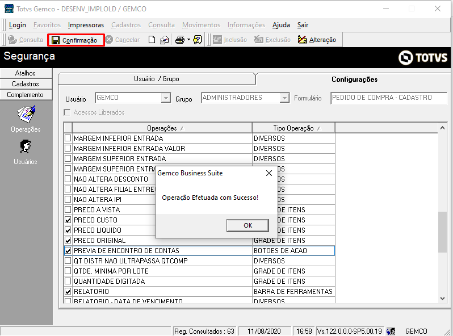Click the Formulário input field
This screenshot has width=453, height=336.
click(389, 98)
